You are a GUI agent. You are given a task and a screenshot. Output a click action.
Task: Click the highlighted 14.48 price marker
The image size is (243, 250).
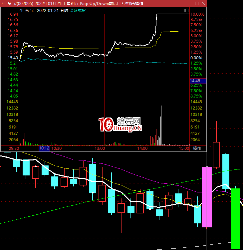(198, 81)
